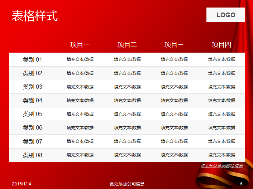Select the slide page number 6
253x189 pixels.
click(x=241, y=184)
